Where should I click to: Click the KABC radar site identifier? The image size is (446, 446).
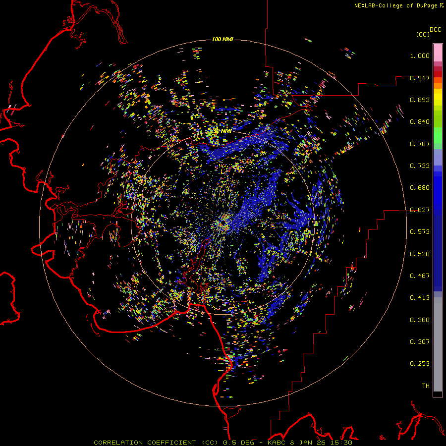click(x=277, y=443)
